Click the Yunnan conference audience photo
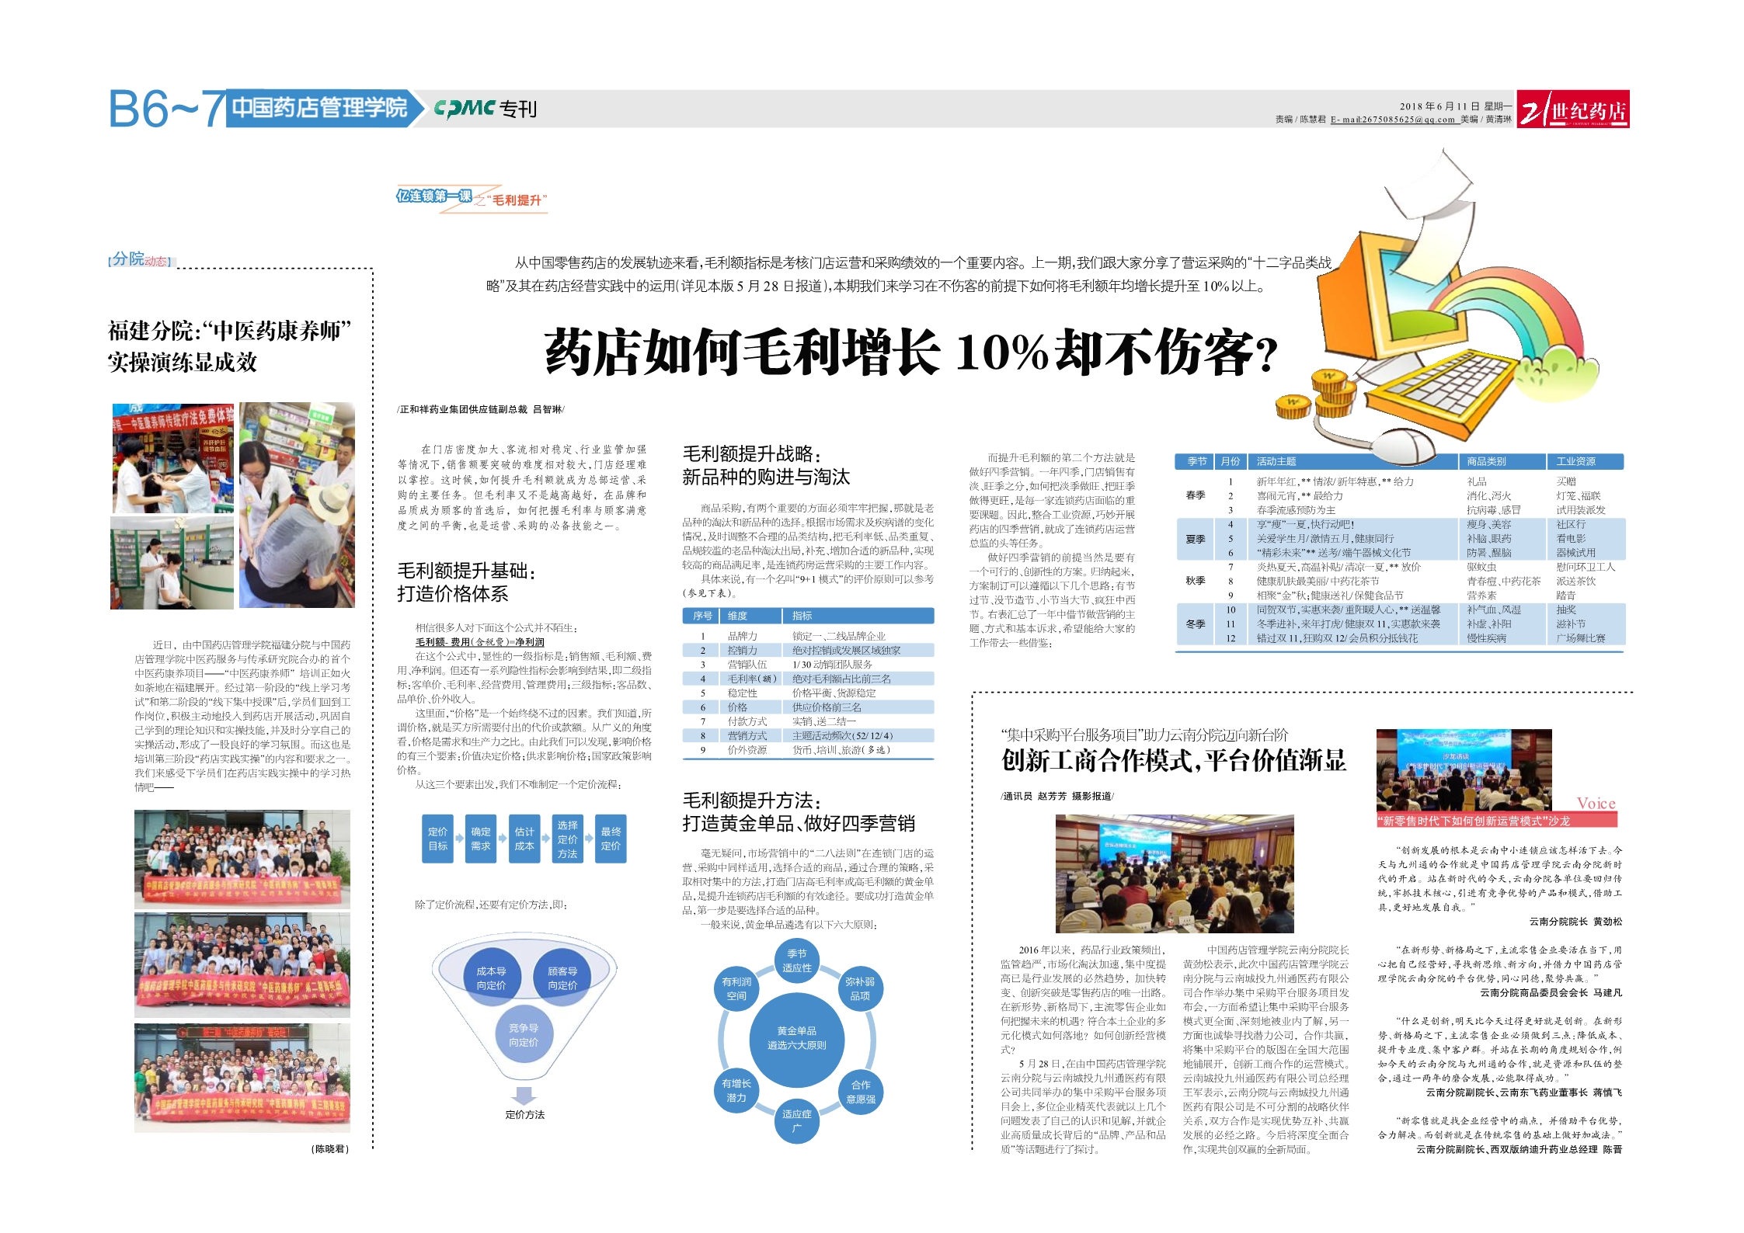1744x1233 pixels. coord(1175,874)
